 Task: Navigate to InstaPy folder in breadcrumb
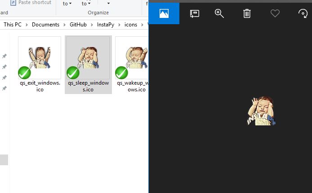[x=106, y=25]
